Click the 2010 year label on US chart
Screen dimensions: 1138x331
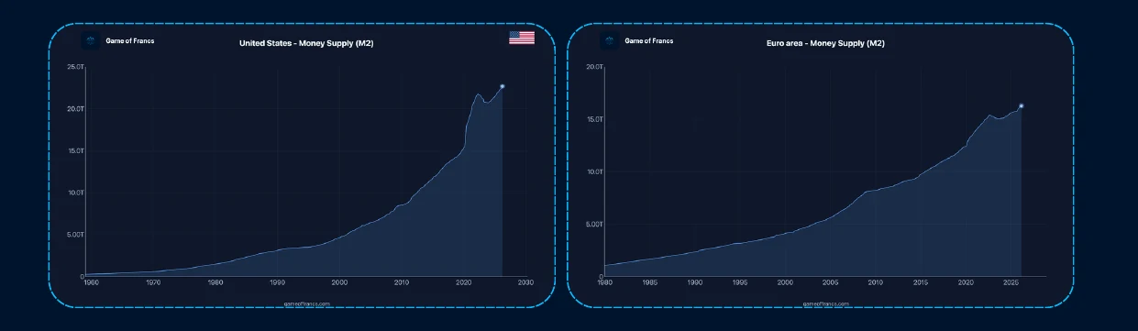coord(402,283)
